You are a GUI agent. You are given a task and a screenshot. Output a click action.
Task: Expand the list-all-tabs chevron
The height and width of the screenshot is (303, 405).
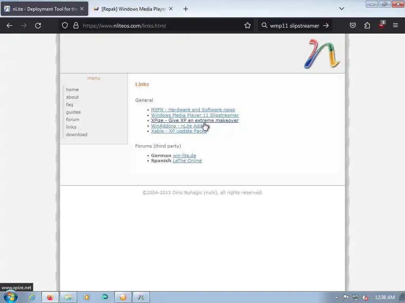pos(341,9)
